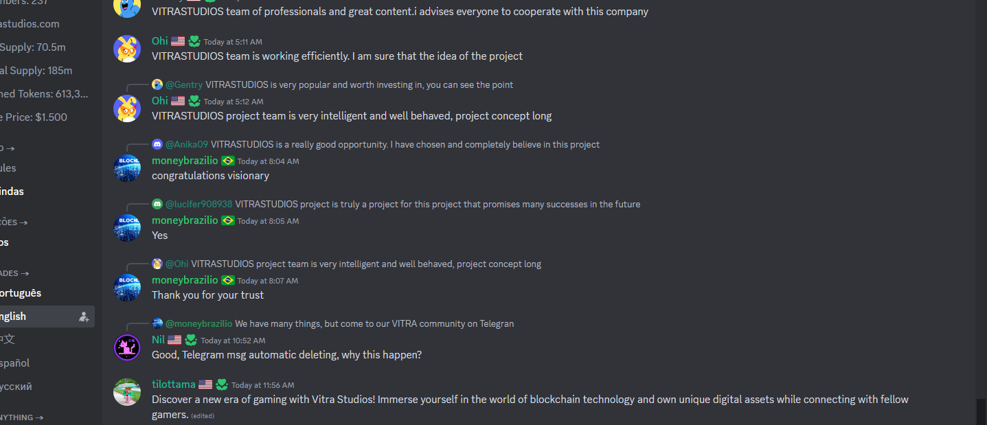Collapse the channel category above Português

pyautogui.click(x=14, y=273)
